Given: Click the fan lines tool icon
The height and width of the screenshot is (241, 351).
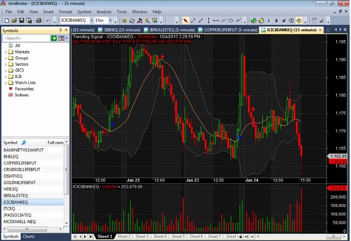Looking at the screenshot, I should click(322, 21).
